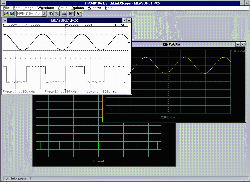Image resolution: width=250 pixels, height=182 pixels.
Task: Click the Open file toolbar icon
Action: click(x=6, y=13)
